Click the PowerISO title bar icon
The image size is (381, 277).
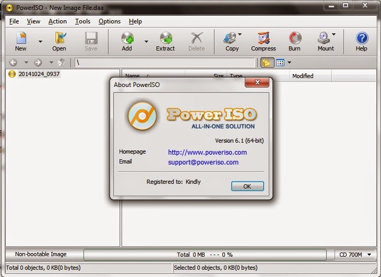pyautogui.click(x=9, y=8)
